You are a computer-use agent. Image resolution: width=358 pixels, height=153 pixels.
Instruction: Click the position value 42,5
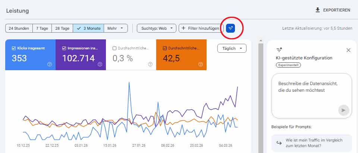coord(171,58)
